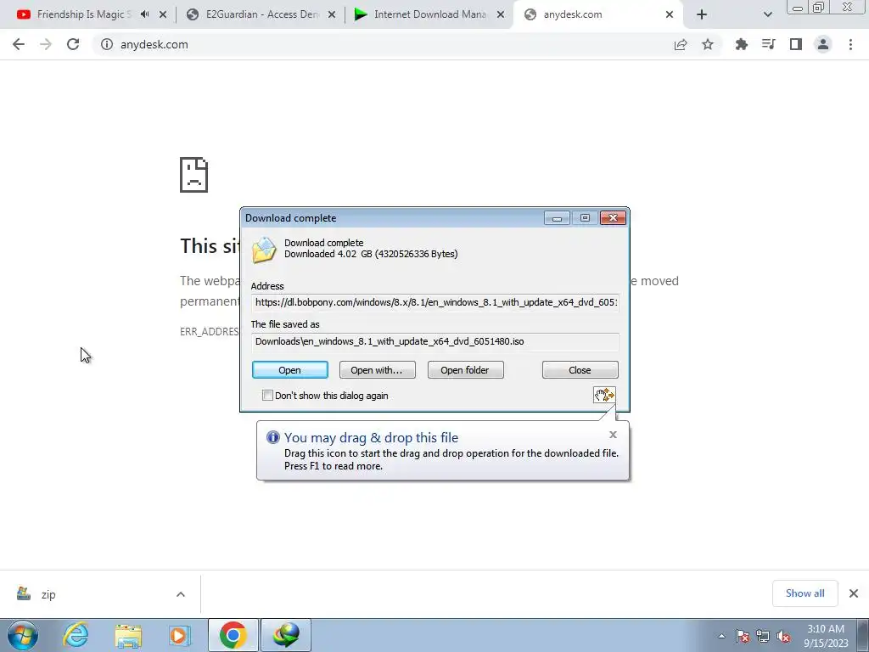Image resolution: width=869 pixels, height=652 pixels.
Task: Bookmark this page with star
Action: pyautogui.click(x=708, y=44)
